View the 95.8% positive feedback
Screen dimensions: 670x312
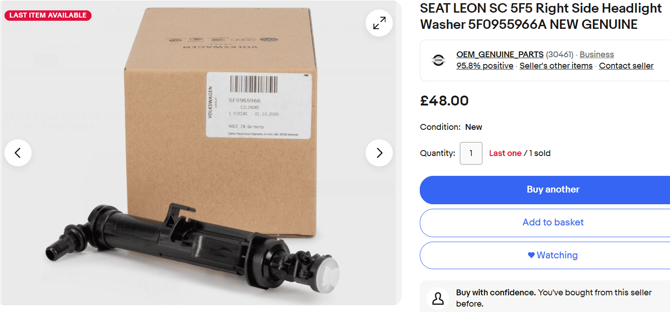pos(485,66)
